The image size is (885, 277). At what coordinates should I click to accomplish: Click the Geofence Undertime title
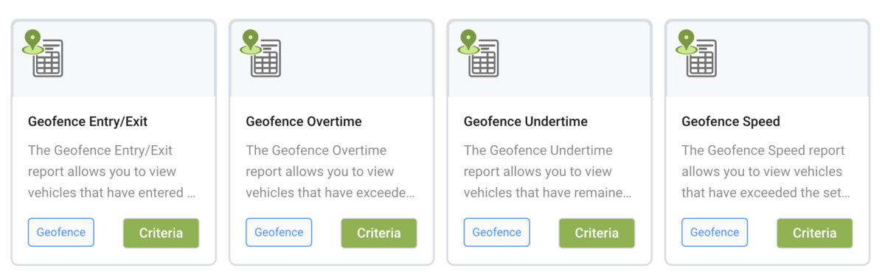click(x=526, y=122)
